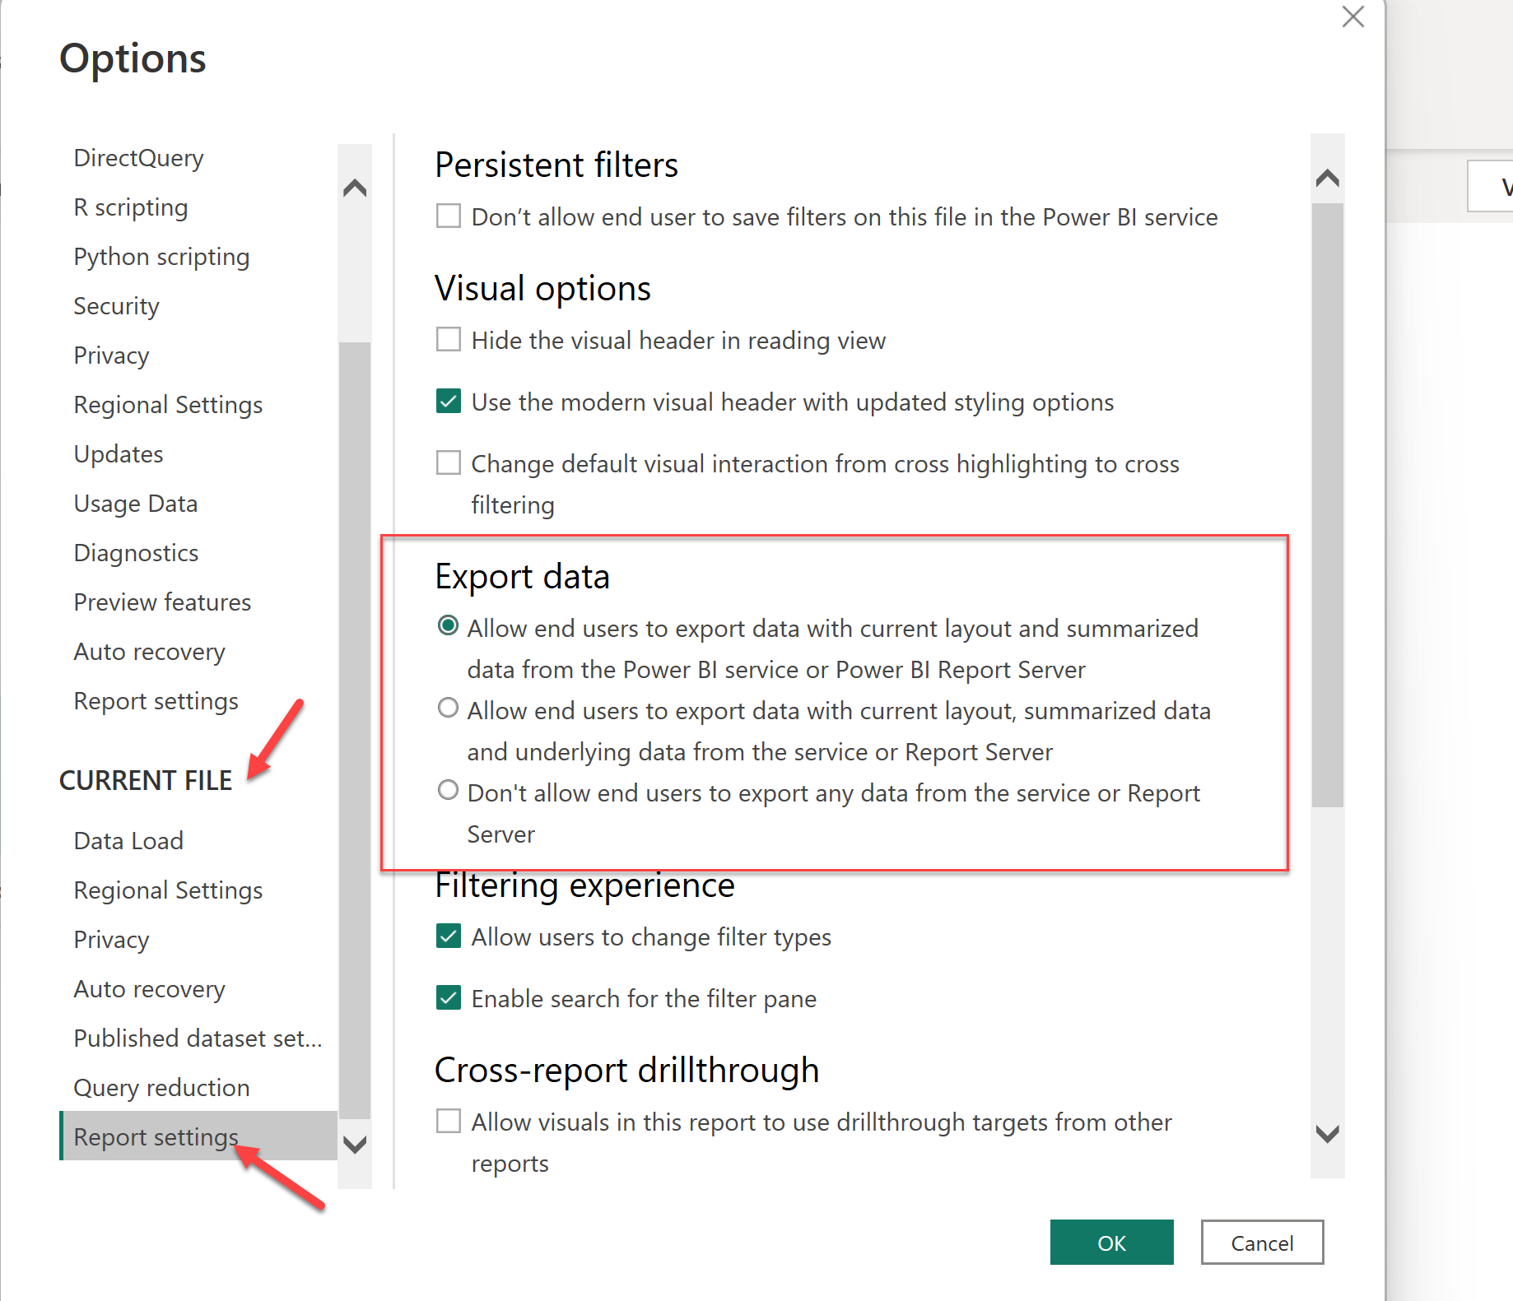Screen dimensions: 1513x1301
Task: Click the content pane scrollbar thumb
Action: pos(1328,505)
